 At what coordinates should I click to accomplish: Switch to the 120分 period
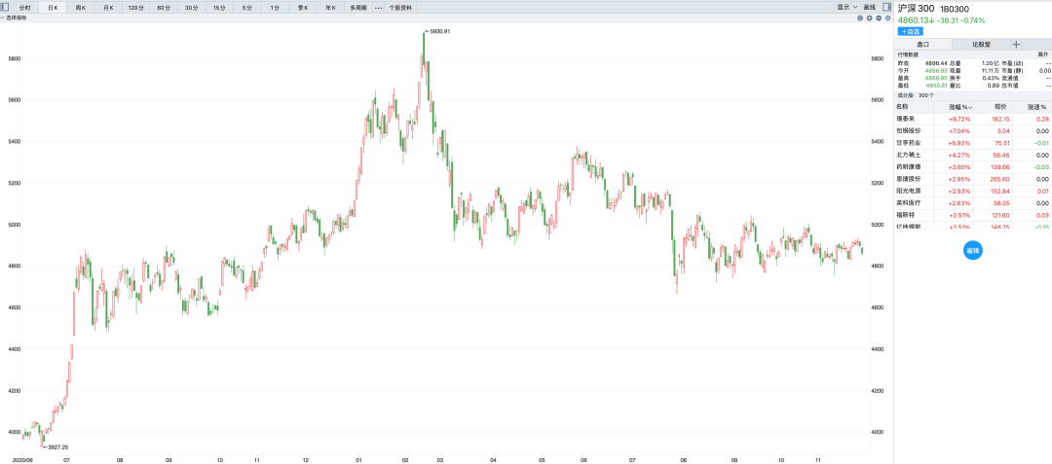coord(135,8)
